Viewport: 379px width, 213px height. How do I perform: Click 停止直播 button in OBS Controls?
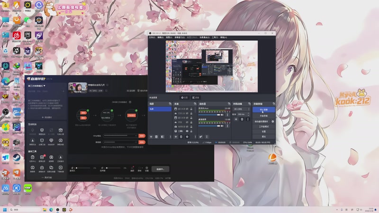263,110
